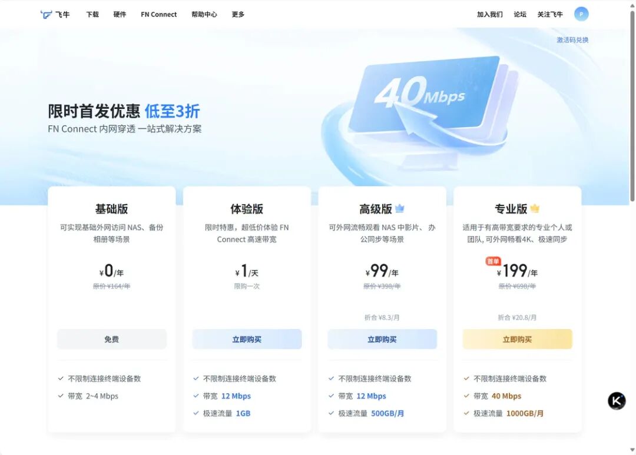
Task: Go to the 论坛 link
Action: pos(519,14)
